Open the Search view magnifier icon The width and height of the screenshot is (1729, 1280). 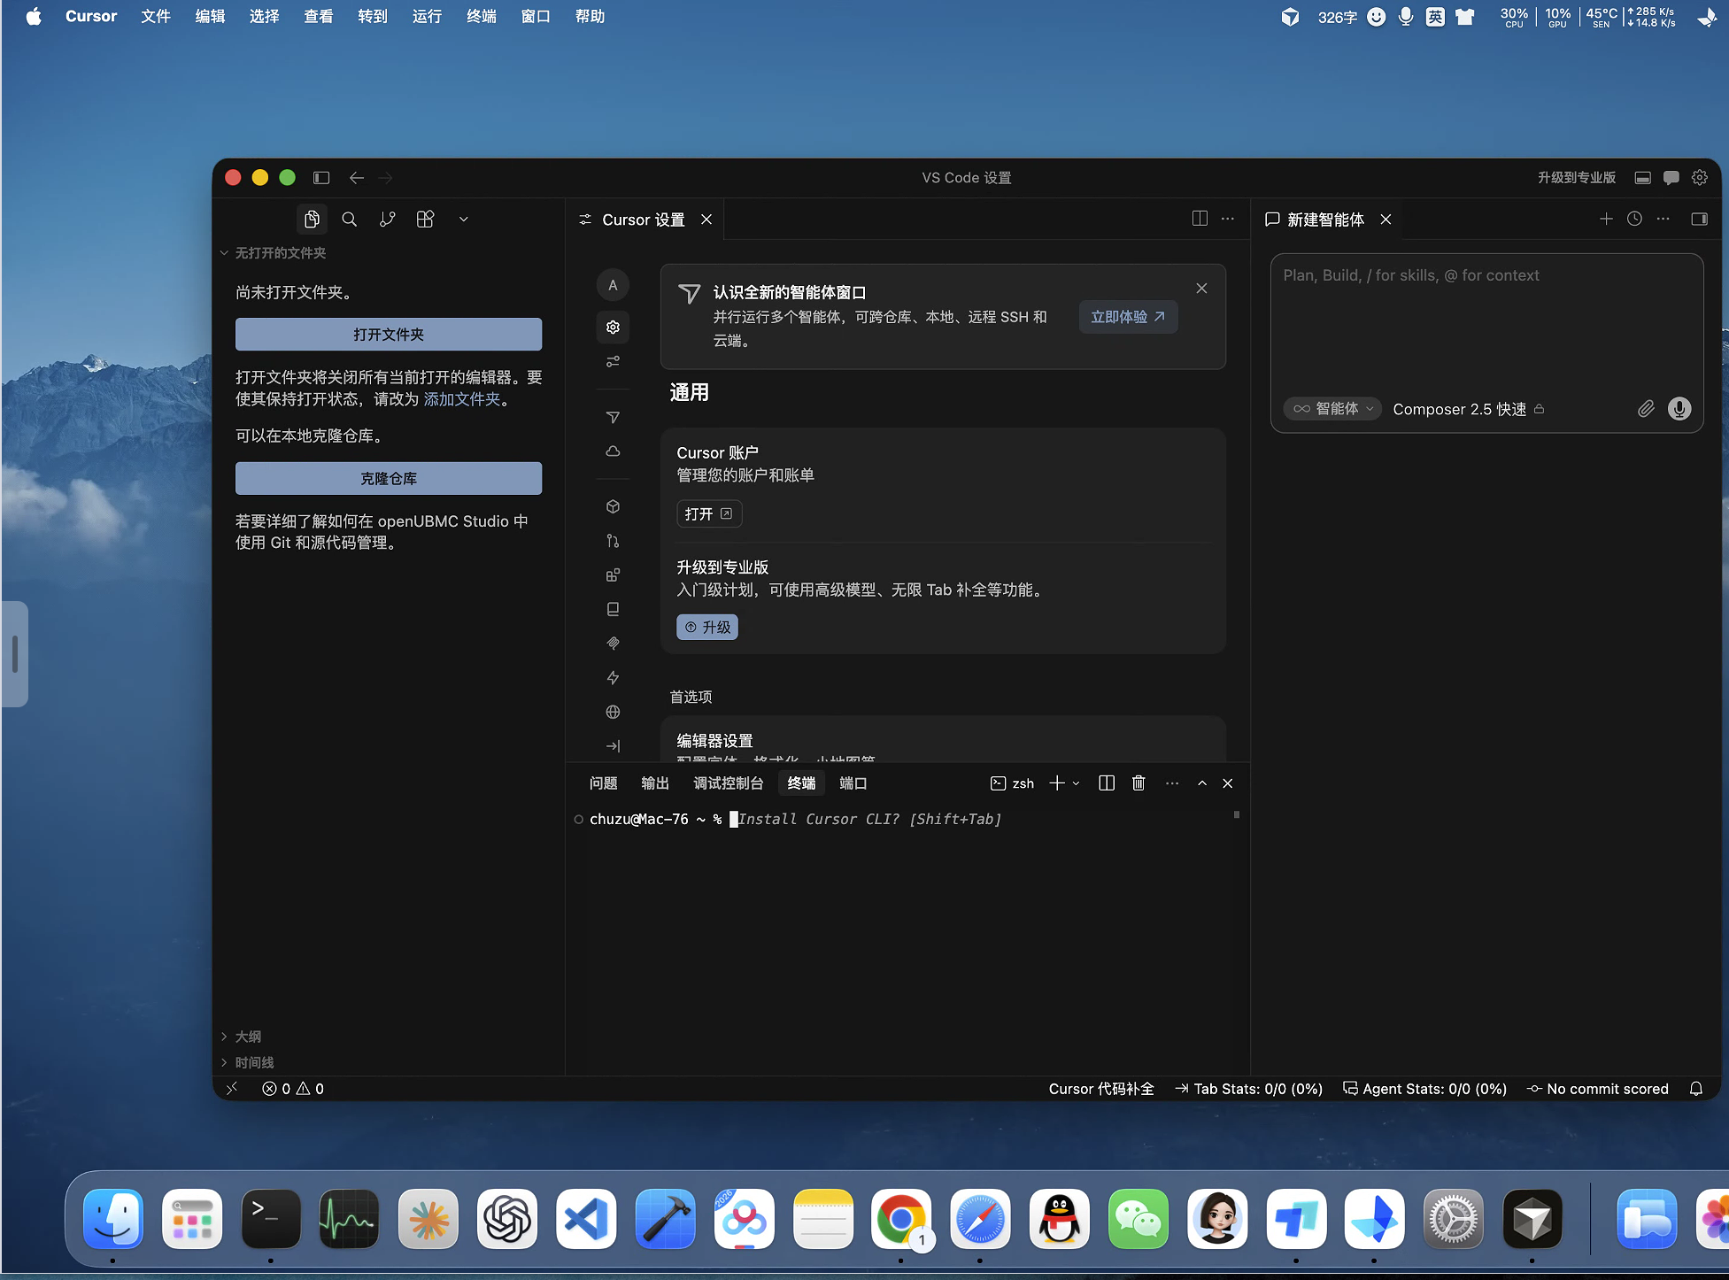[350, 220]
